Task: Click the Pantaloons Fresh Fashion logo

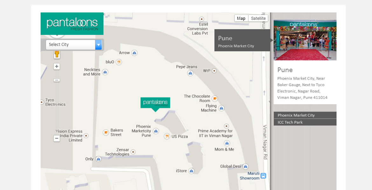Action: click(x=72, y=23)
